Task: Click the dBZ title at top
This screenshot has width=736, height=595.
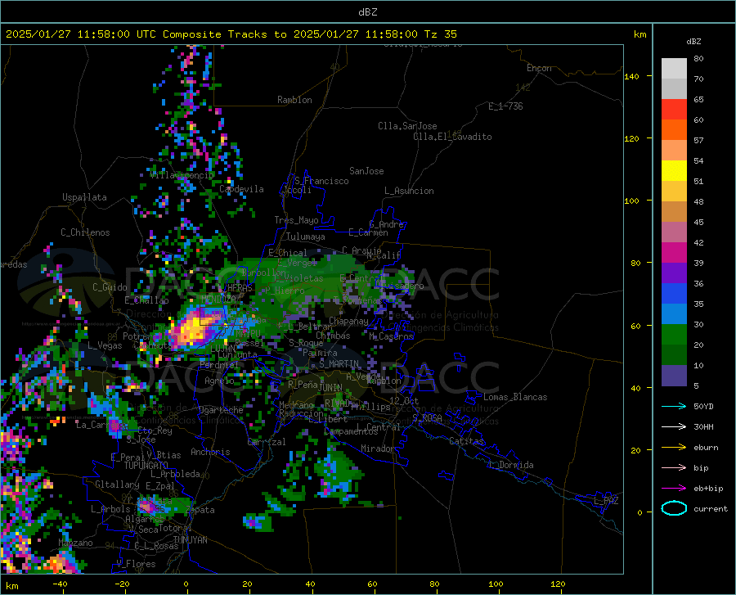Action: coord(367,12)
